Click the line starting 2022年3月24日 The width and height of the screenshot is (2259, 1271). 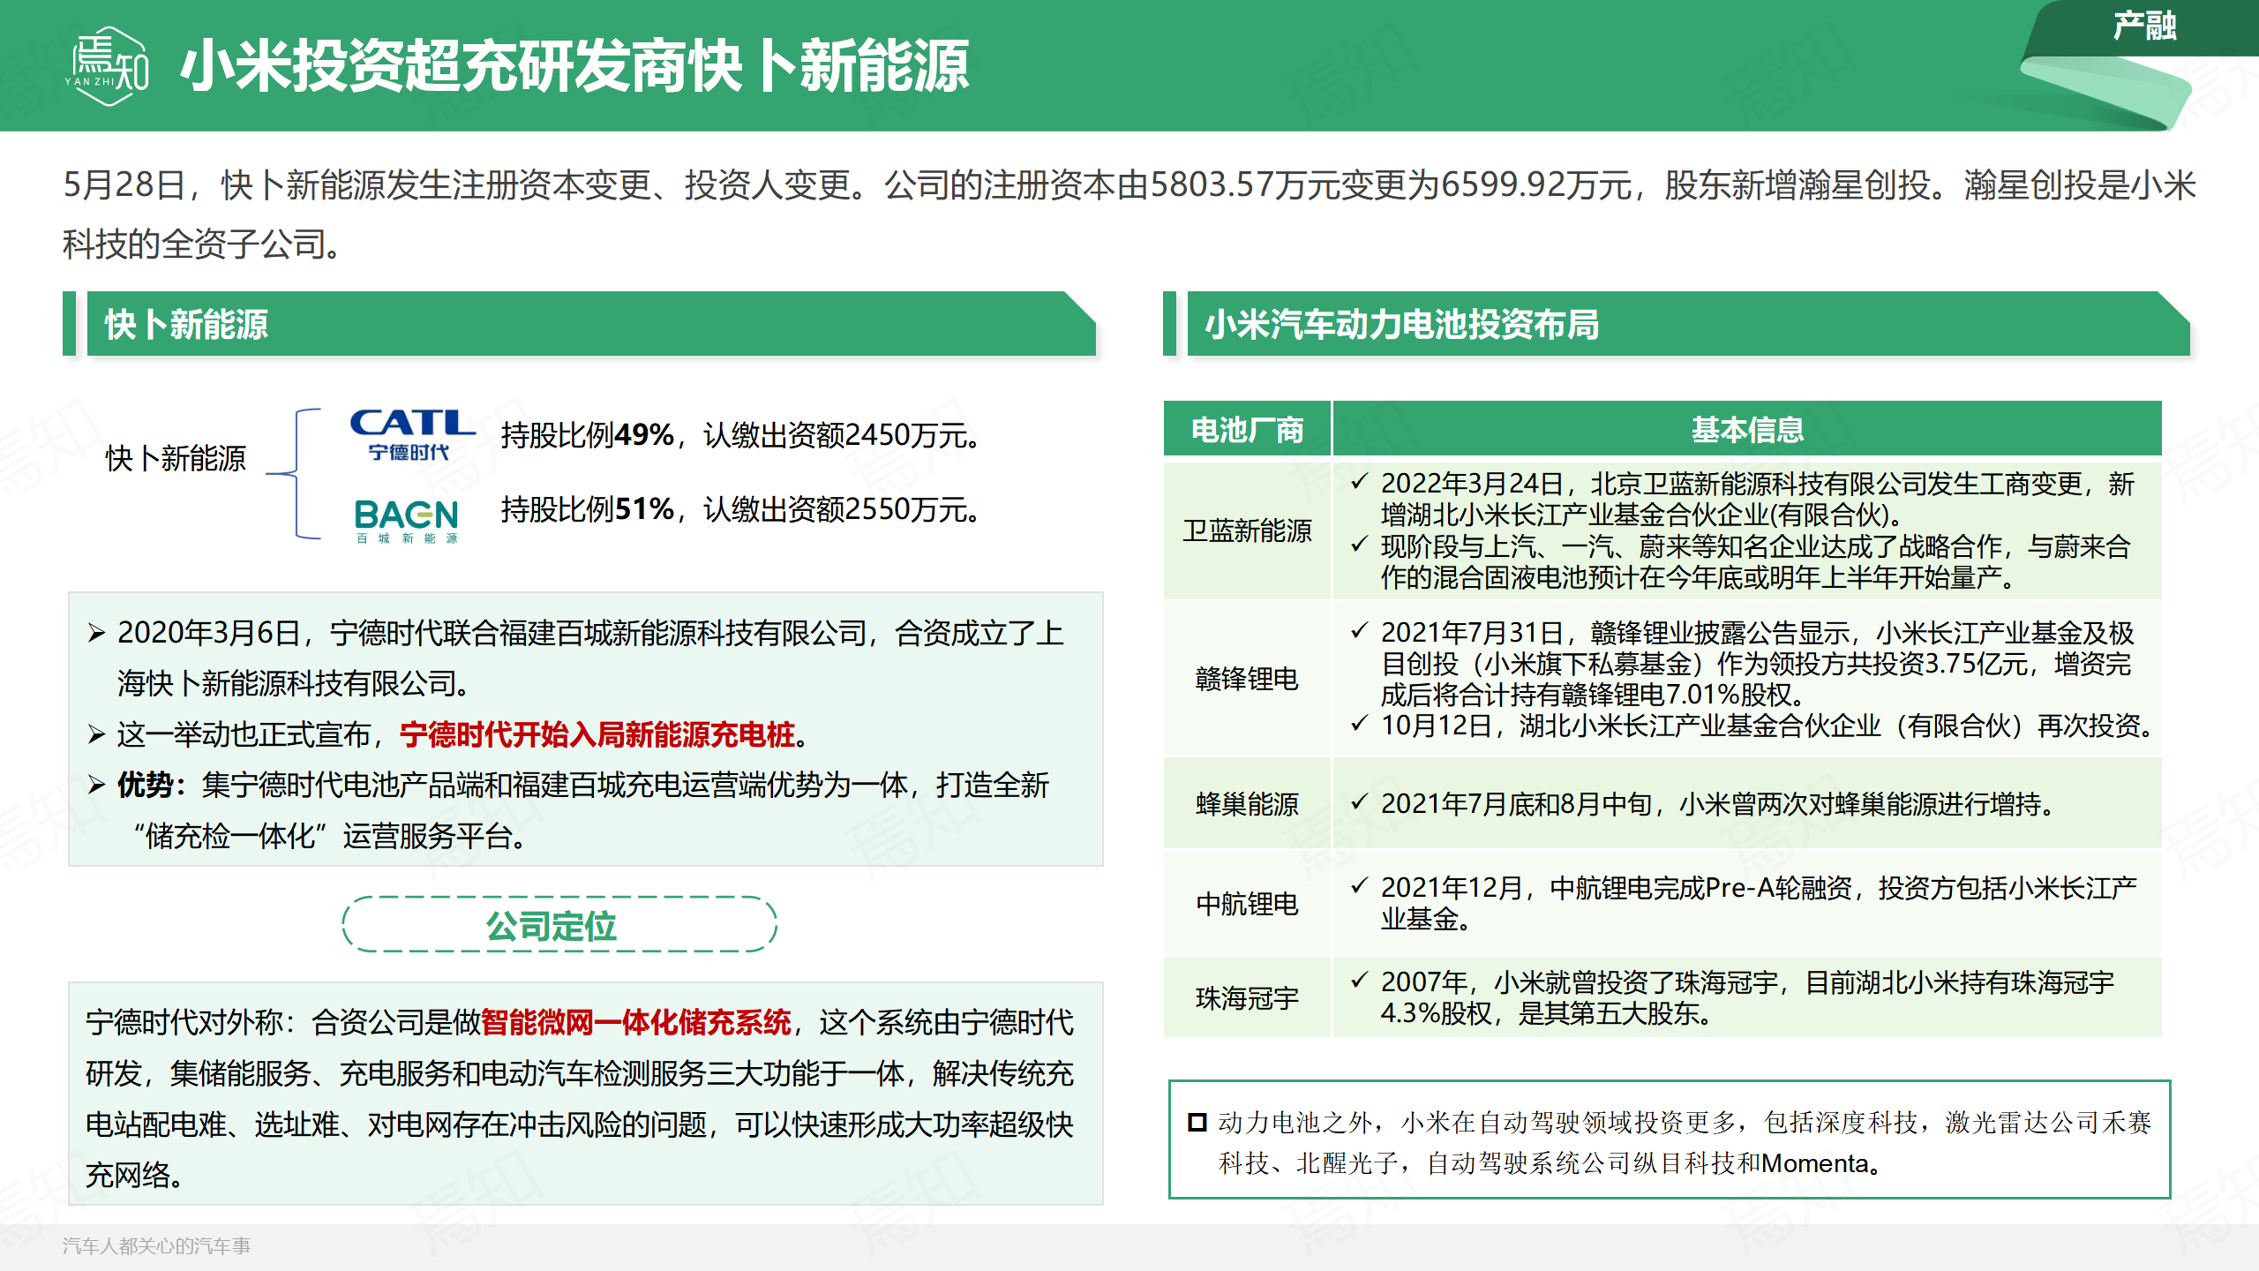pyautogui.click(x=1743, y=499)
